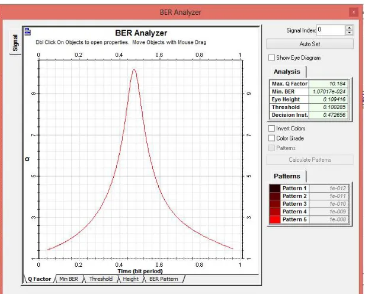Viewport: 365px width, 294px height.
Task: Click the Decision Inst. label
Action: (x=290, y=115)
